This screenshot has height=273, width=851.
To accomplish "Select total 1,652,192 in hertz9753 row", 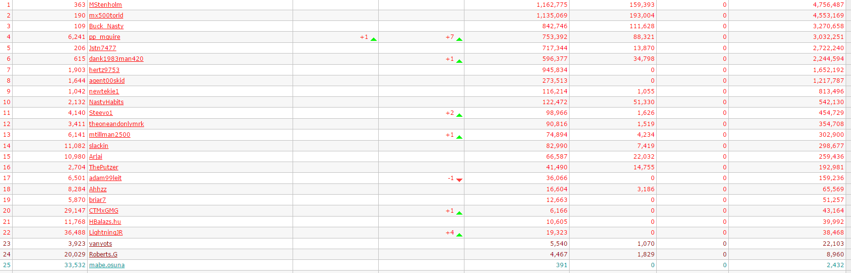I will (x=828, y=70).
